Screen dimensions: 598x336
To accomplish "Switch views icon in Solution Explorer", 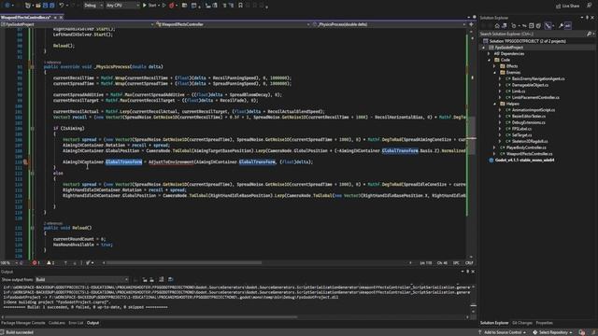I will tap(505, 26).
